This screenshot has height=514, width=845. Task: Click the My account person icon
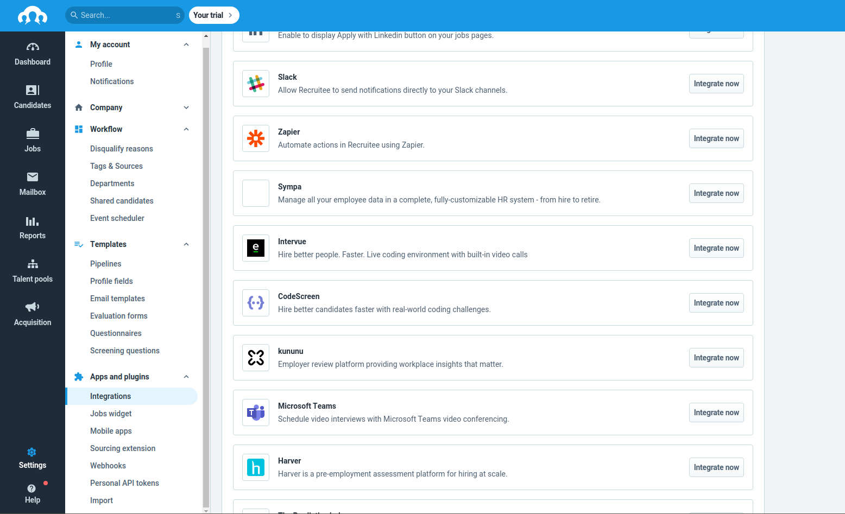[79, 45]
